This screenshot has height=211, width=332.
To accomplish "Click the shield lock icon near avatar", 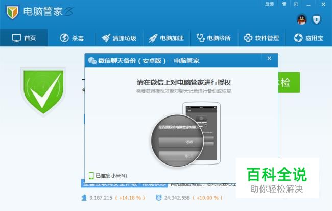I will (317, 19).
